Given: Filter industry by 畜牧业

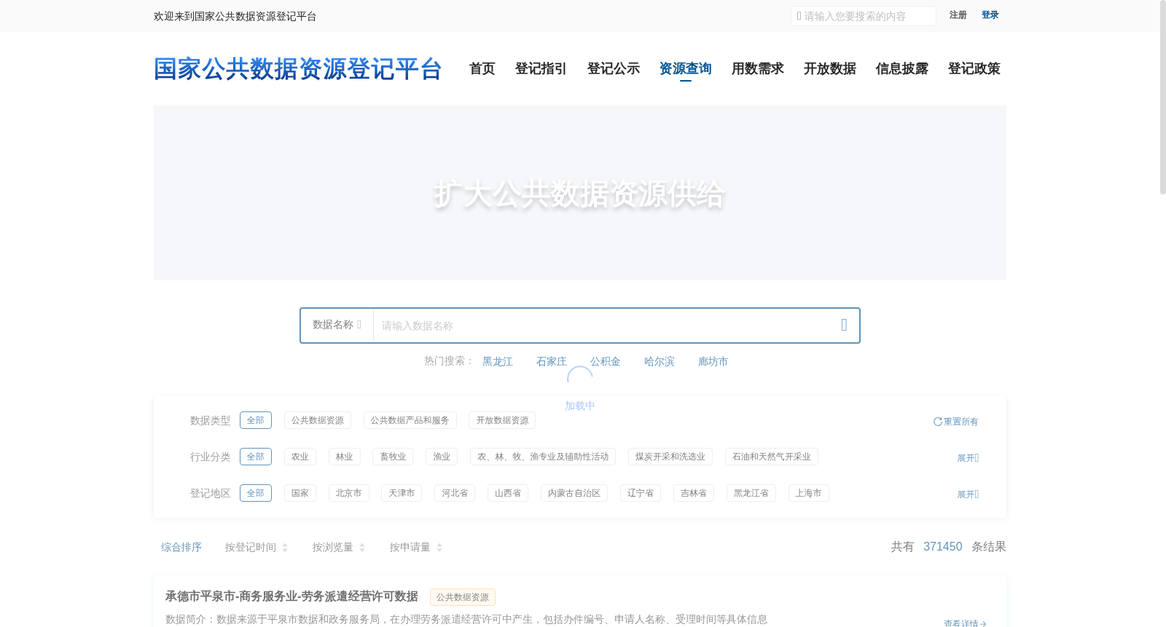Looking at the screenshot, I should click(x=394, y=457).
